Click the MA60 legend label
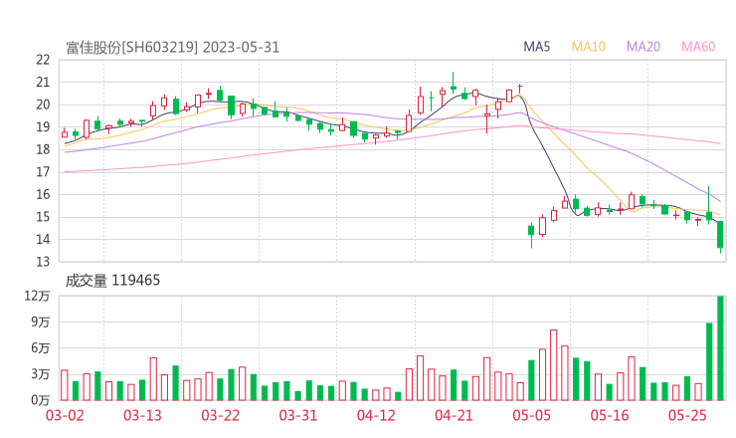736x438 pixels. click(698, 47)
